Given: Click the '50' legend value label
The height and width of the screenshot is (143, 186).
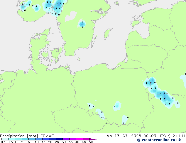Looking at the screenshot, I should click(x=91, y=142).
